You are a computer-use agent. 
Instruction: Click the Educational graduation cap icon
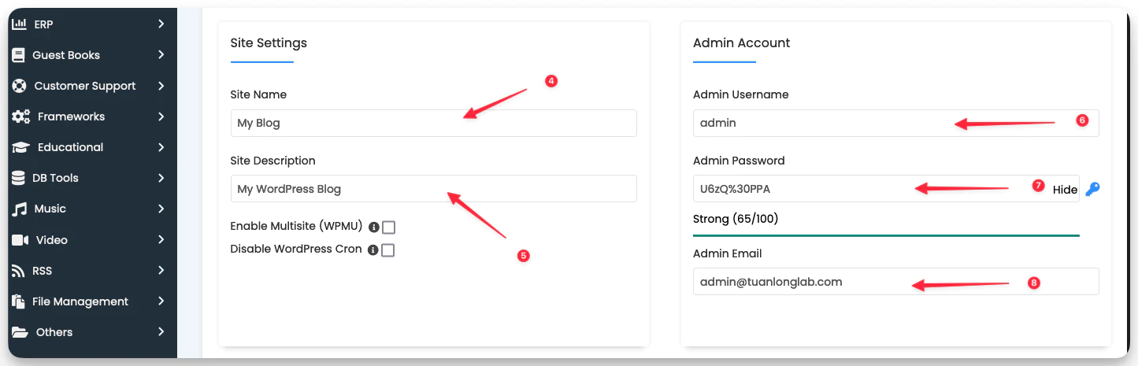tap(21, 147)
